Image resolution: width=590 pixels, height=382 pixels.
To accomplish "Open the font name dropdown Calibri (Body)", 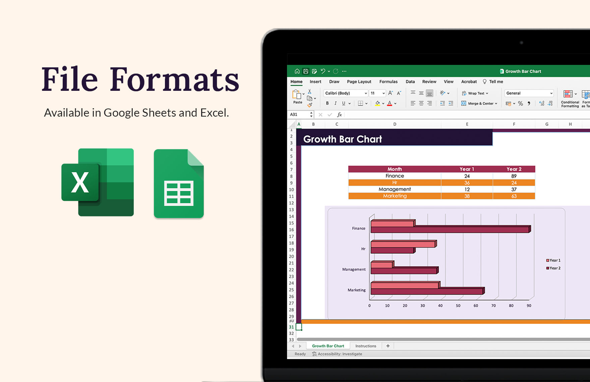I will click(346, 93).
